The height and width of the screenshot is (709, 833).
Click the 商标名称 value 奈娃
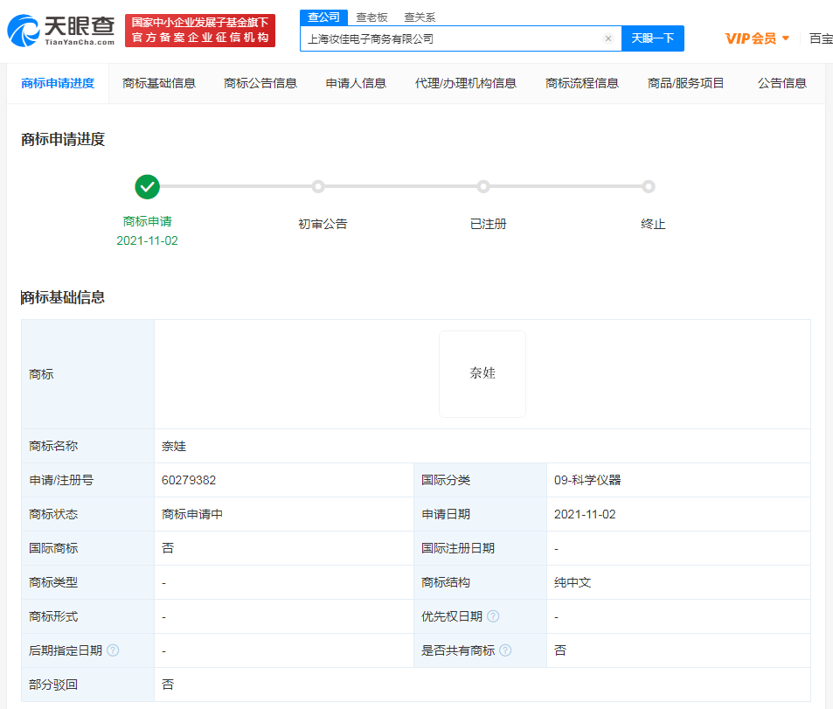(x=174, y=446)
